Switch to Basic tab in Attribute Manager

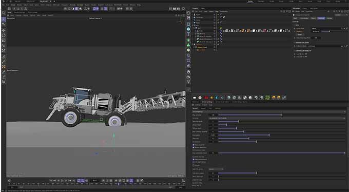click(295, 18)
